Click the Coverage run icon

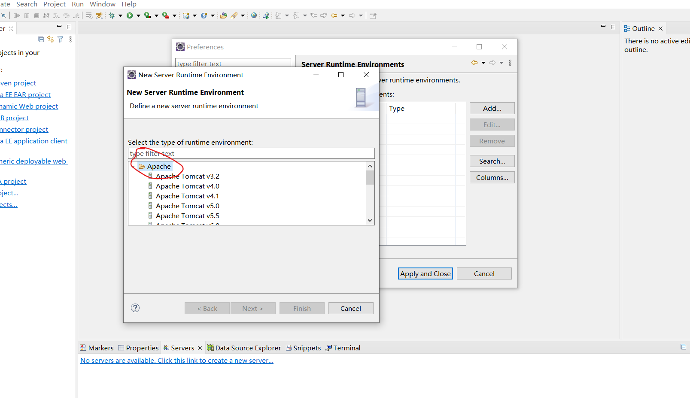point(147,15)
